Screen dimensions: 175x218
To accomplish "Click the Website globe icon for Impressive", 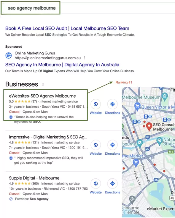I will [96, 145].
